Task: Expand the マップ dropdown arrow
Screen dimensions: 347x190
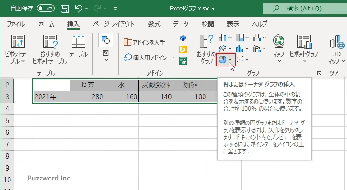Action: [279, 61]
